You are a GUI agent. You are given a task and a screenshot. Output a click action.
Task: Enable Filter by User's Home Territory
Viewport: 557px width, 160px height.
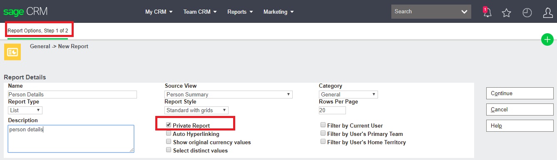pyautogui.click(x=323, y=142)
